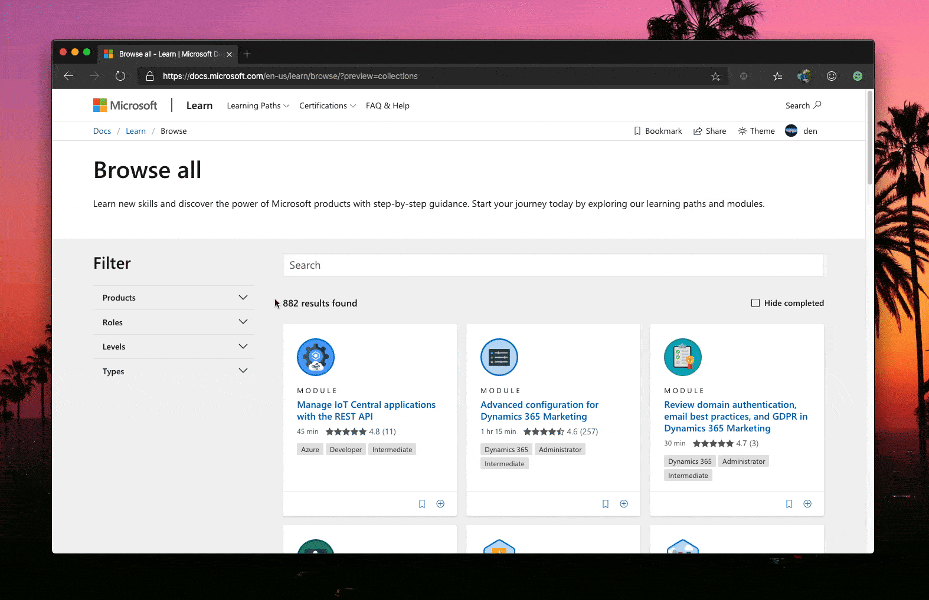Bookmark this page via Bookmark button
This screenshot has width=929, height=600.
[x=658, y=131]
